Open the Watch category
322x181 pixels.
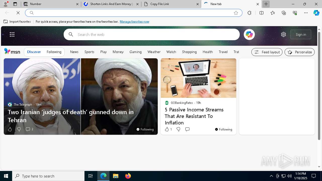click(171, 52)
